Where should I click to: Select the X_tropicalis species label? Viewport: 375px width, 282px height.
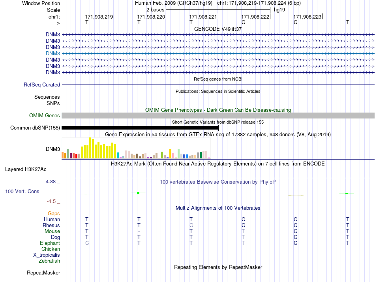coord(47,255)
